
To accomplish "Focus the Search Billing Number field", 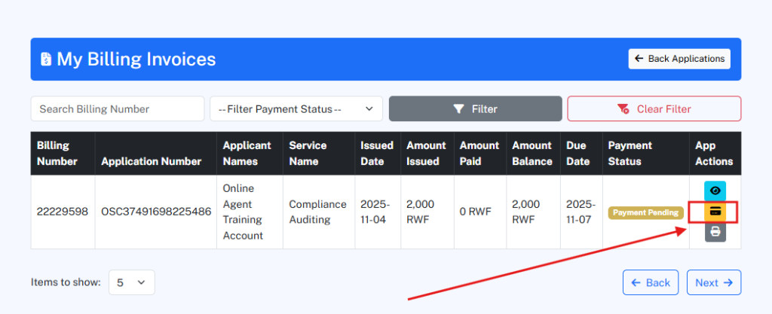I will [117, 108].
